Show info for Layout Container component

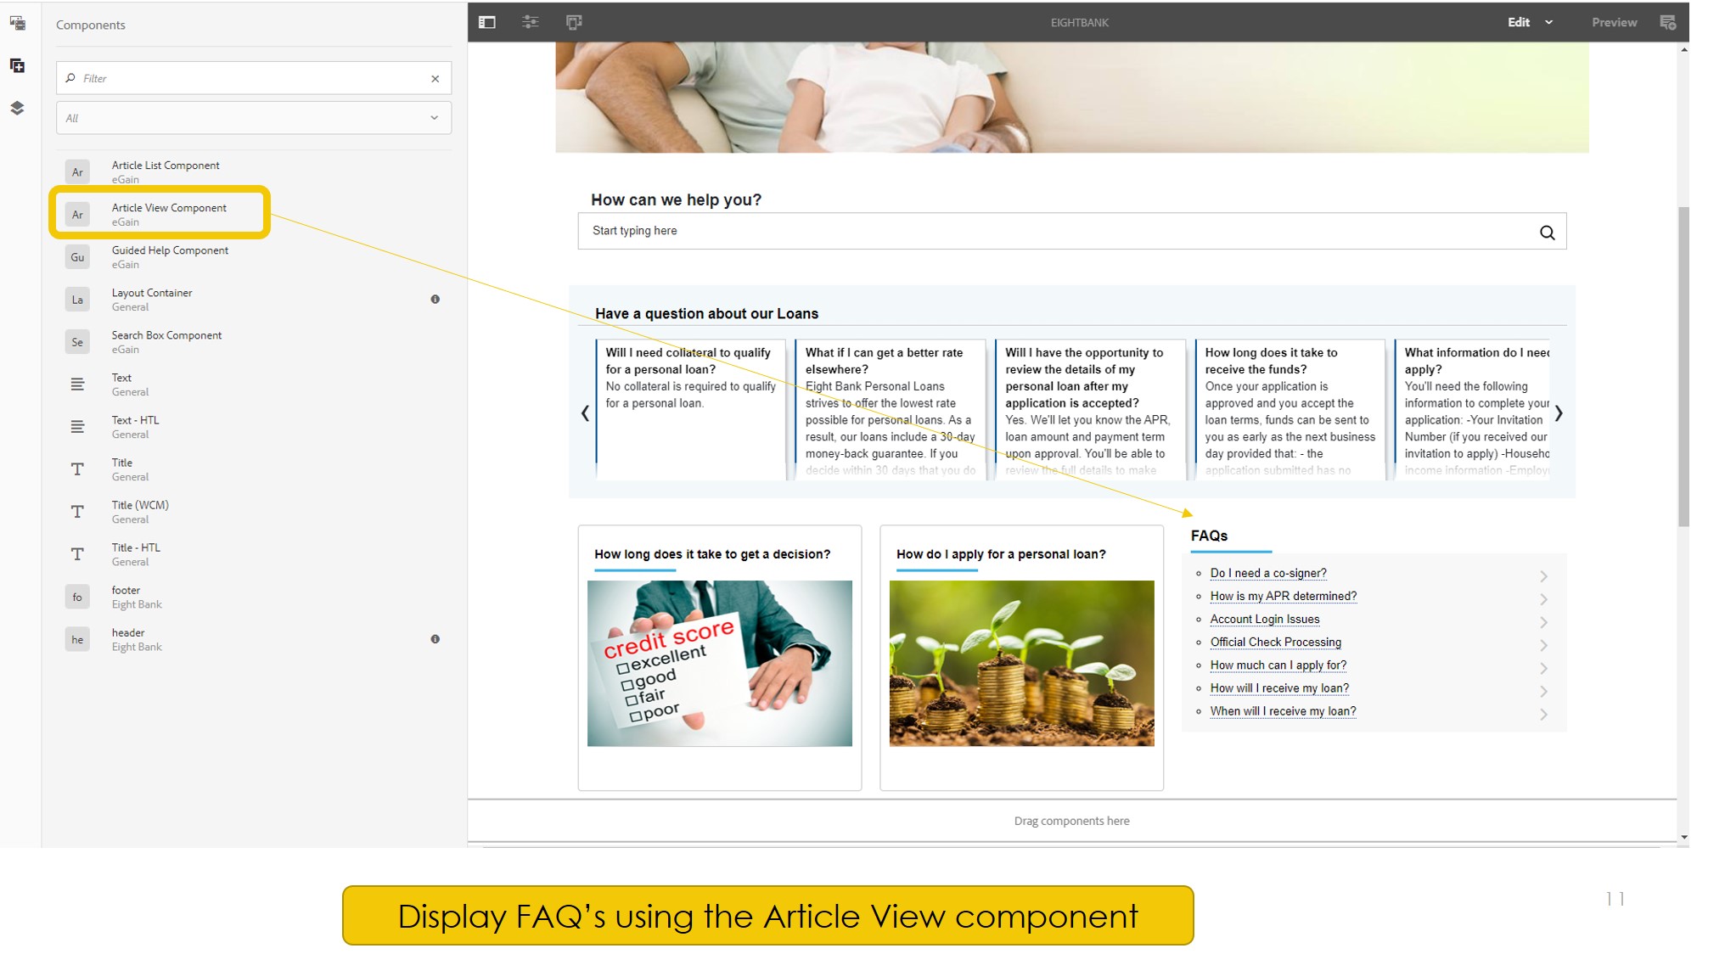435,300
